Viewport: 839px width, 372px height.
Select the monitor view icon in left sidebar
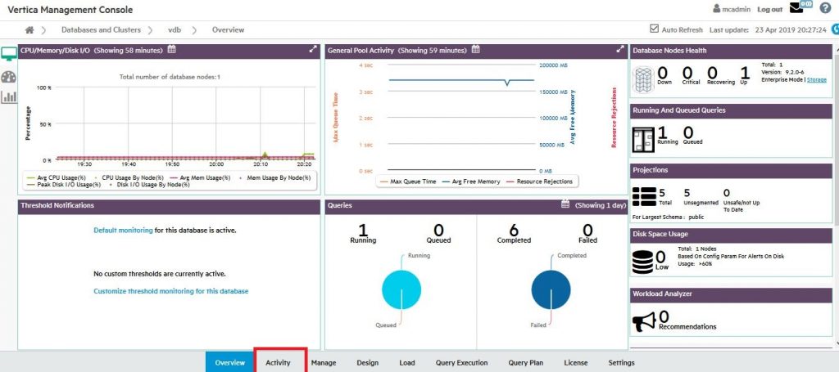point(9,55)
